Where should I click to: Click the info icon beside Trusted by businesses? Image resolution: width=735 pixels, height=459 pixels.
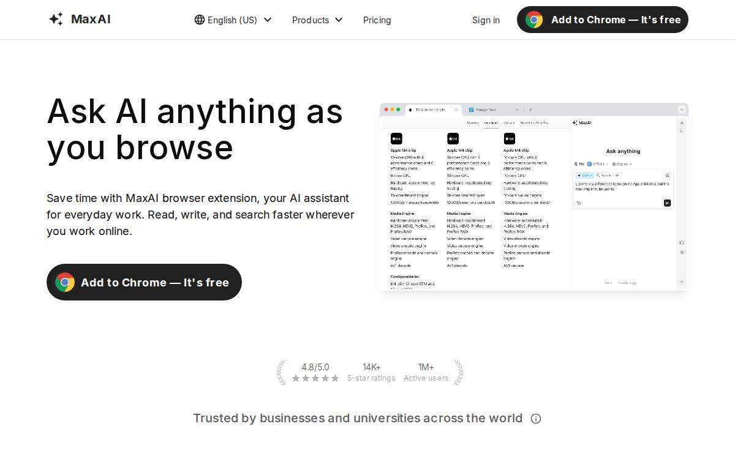[536, 419]
